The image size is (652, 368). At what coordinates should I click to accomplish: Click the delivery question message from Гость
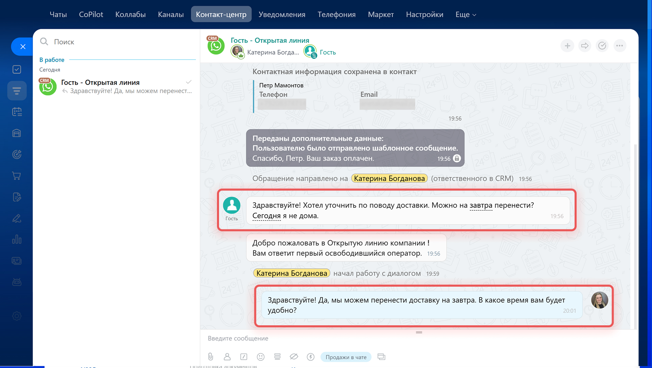tap(408, 210)
